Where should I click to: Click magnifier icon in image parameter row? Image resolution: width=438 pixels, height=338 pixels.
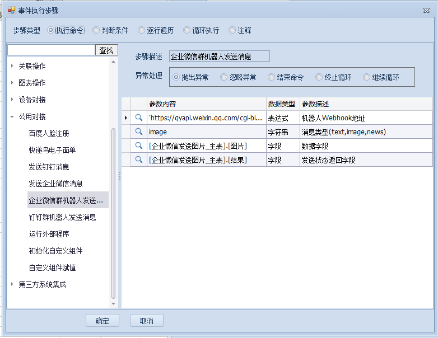coord(138,132)
